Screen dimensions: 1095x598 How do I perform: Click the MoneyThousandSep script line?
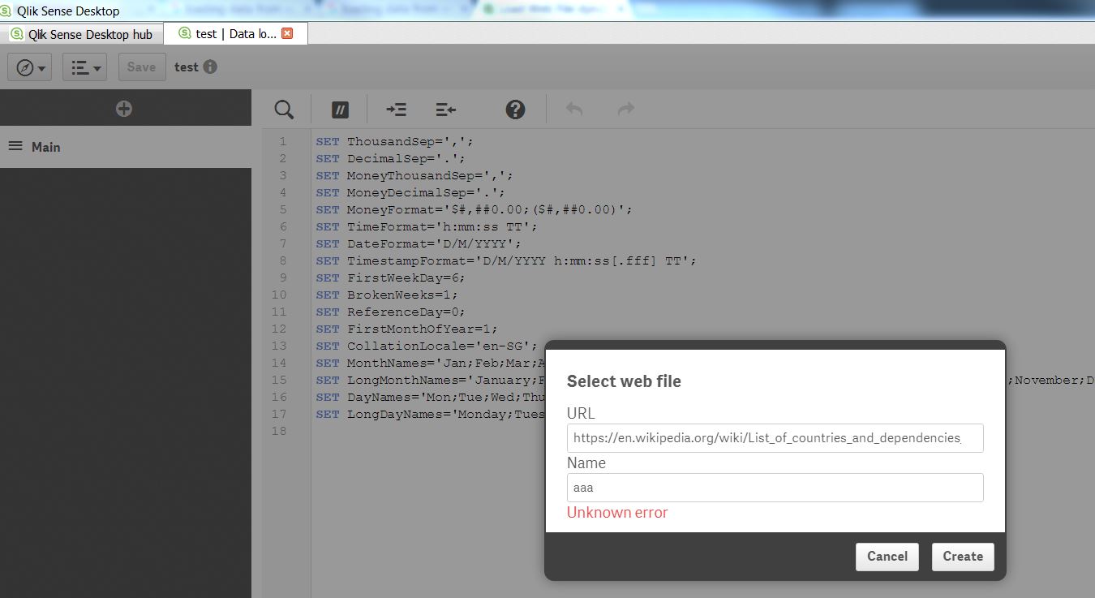(414, 175)
